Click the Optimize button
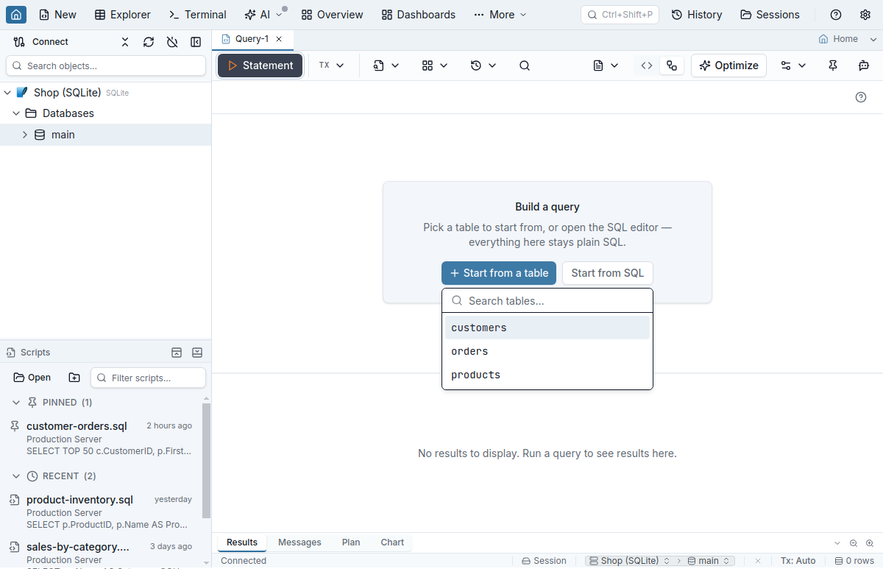The height and width of the screenshot is (569, 883). (729, 66)
